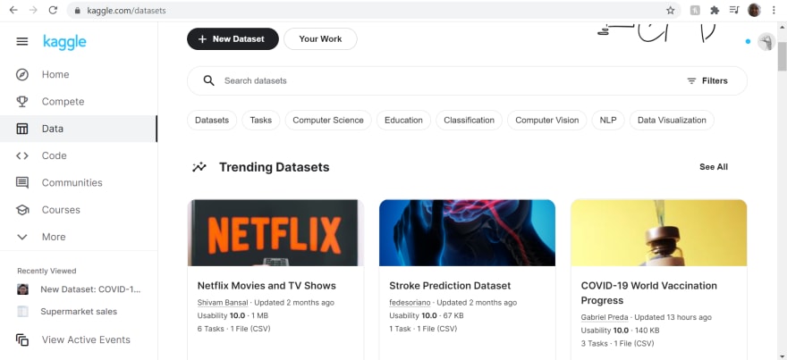
Task: Open Stroke Prediction Dataset title
Action: 450,286
